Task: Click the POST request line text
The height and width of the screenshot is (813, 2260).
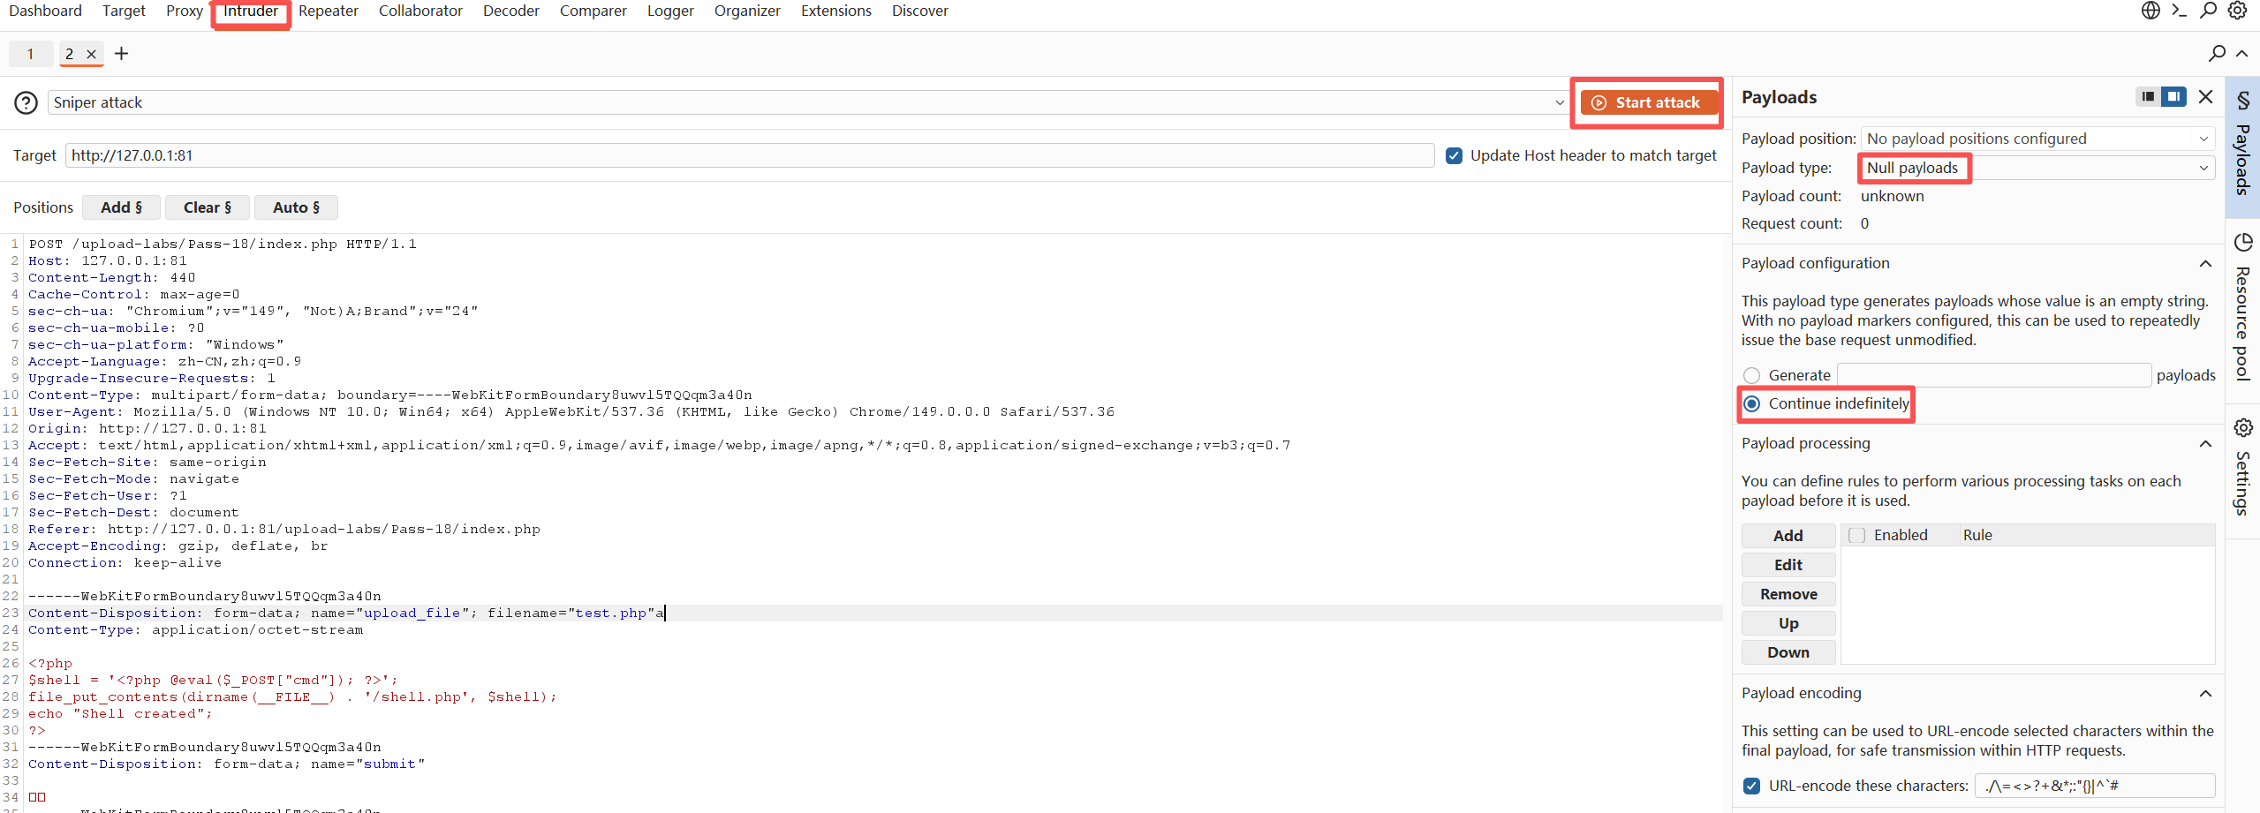Action: [x=223, y=244]
